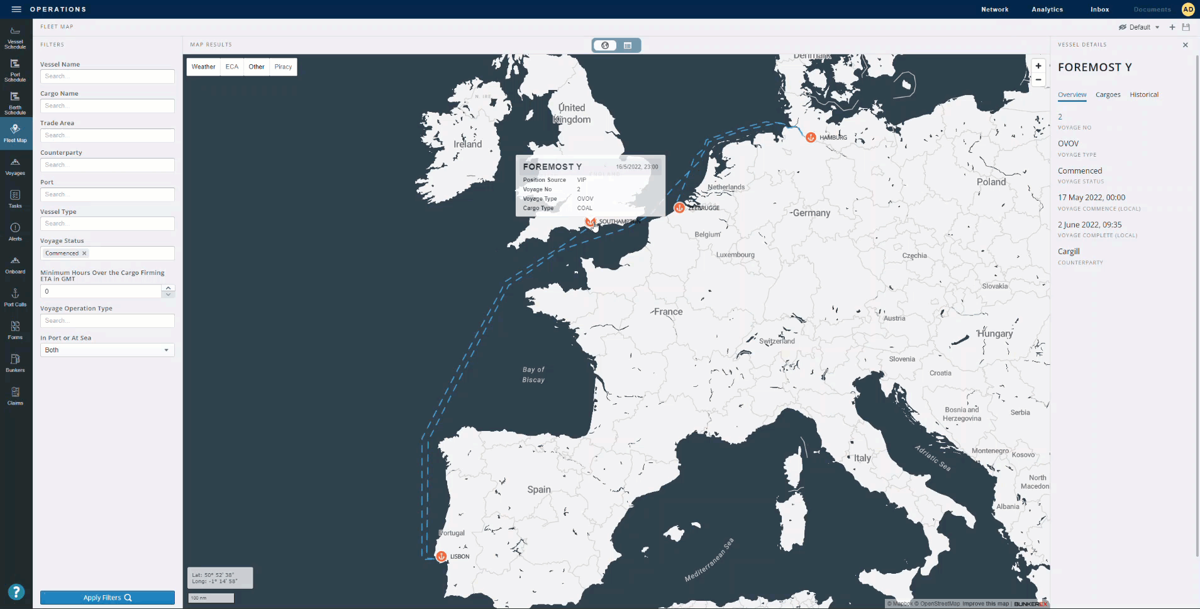Image resolution: width=1200 pixels, height=609 pixels.
Task: View Alerts from the sidebar
Action: click(x=15, y=232)
